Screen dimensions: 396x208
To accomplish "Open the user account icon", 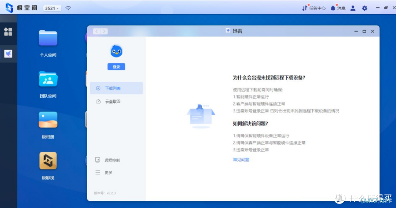I will [x=353, y=8].
